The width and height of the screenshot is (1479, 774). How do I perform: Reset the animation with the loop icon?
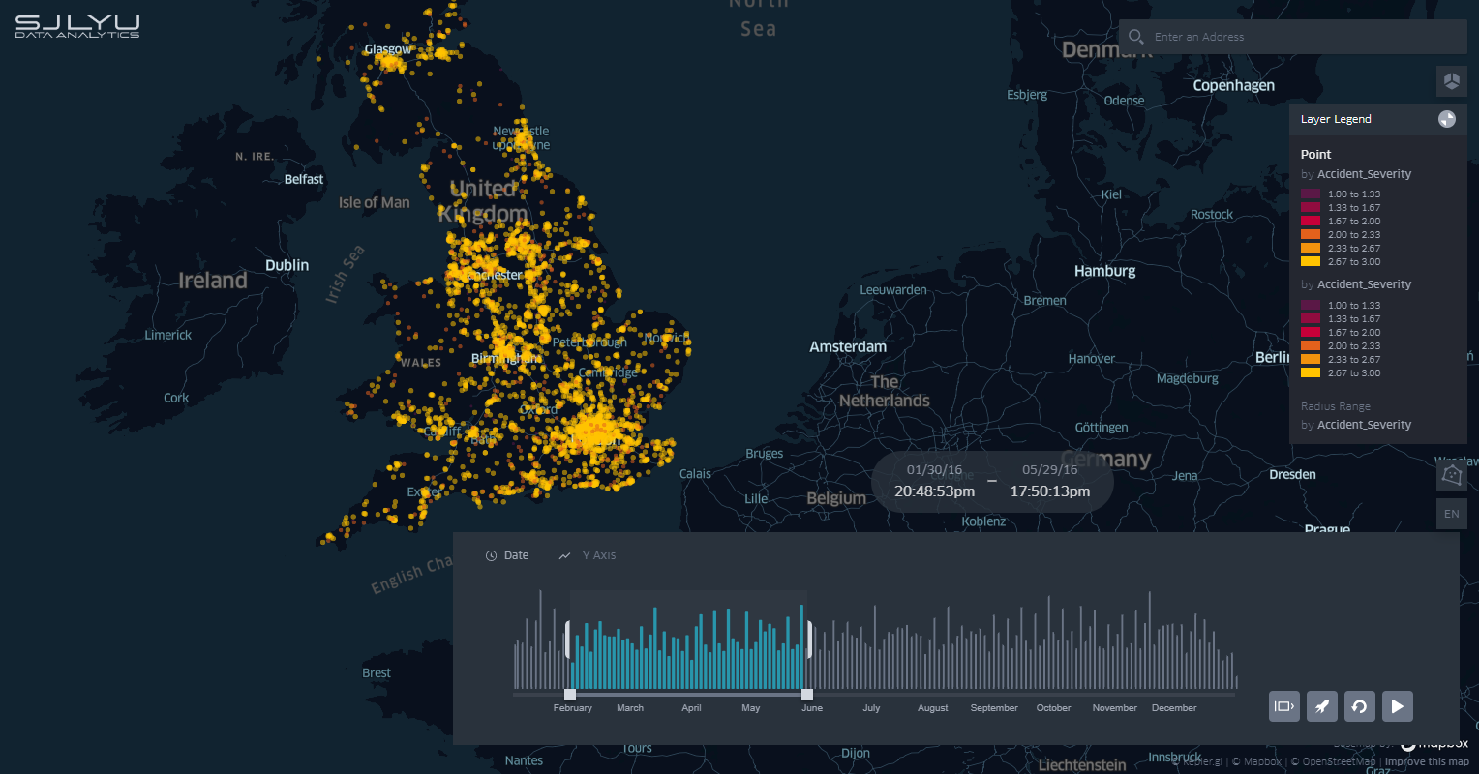(1360, 706)
